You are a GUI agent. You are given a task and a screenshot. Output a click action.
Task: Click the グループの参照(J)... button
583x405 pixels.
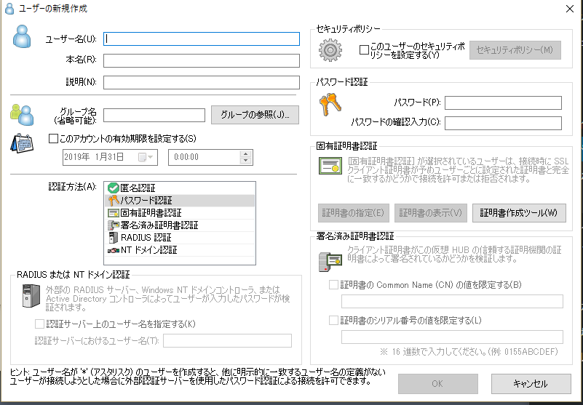[255, 115]
